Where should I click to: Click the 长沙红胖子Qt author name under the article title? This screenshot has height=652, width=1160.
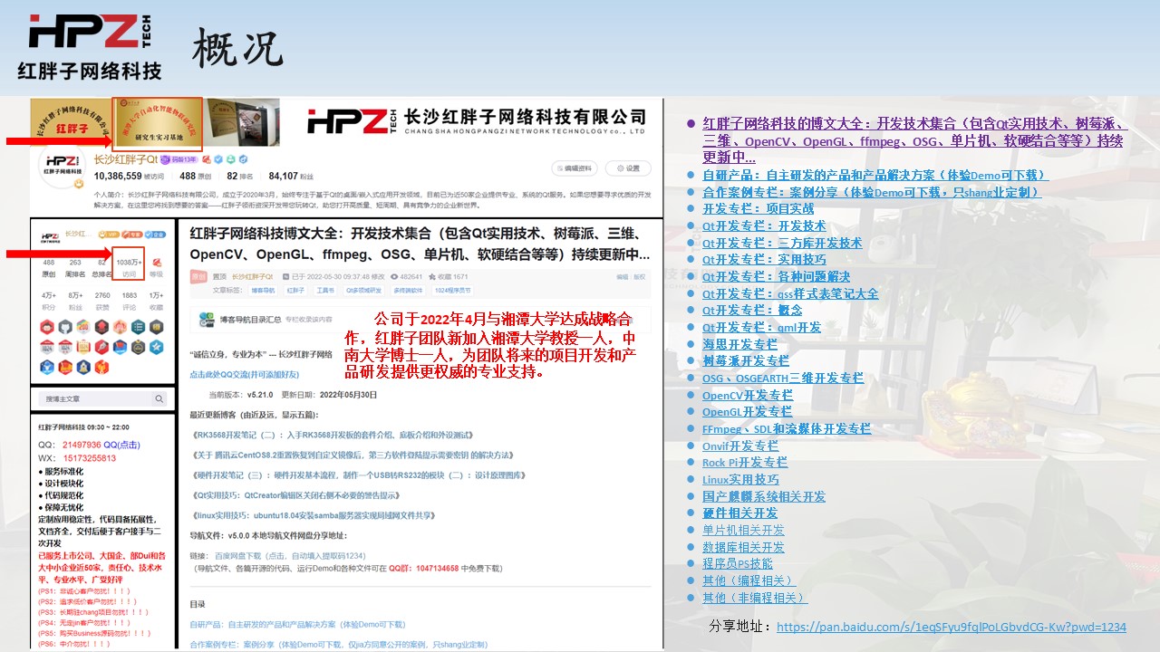[x=252, y=276]
